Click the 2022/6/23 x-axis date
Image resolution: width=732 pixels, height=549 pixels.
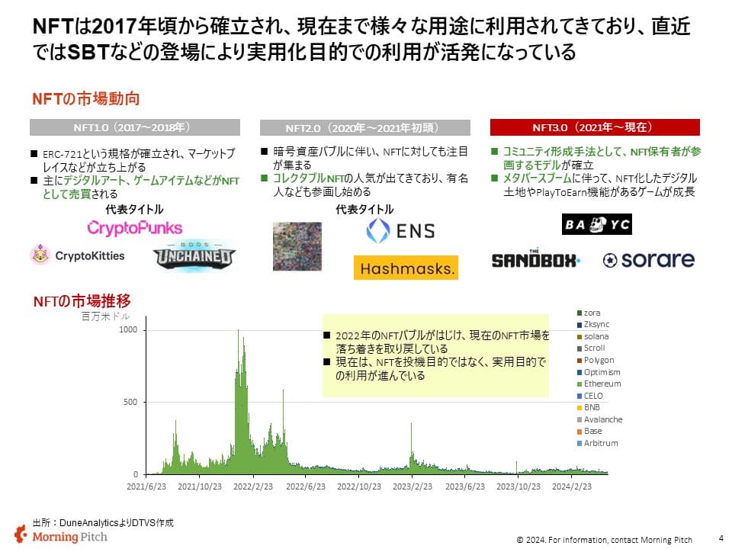click(306, 486)
